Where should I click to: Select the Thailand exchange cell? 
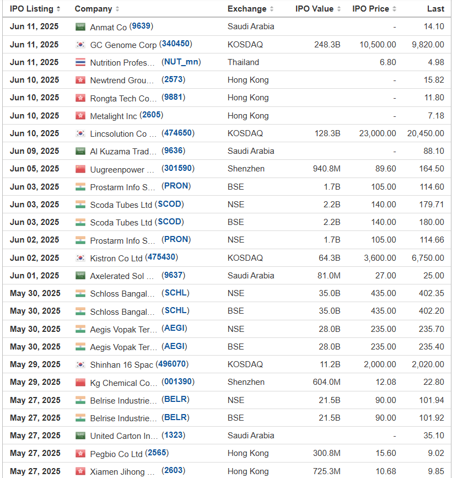pos(243,62)
